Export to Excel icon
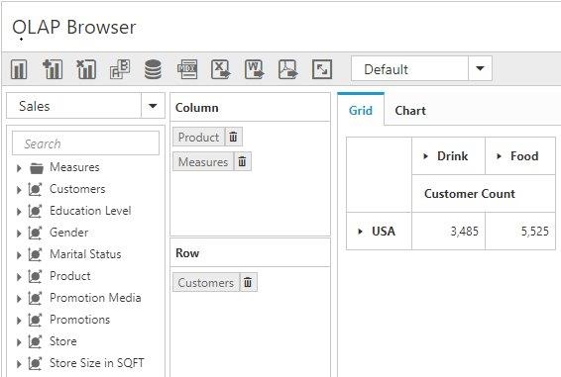Image resolution: width=561 pixels, height=377 pixels. coord(221,69)
